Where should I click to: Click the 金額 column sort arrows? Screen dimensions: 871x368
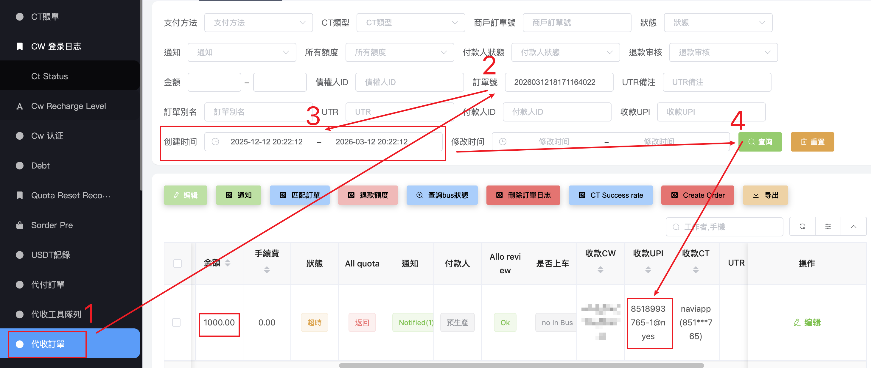(228, 263)
